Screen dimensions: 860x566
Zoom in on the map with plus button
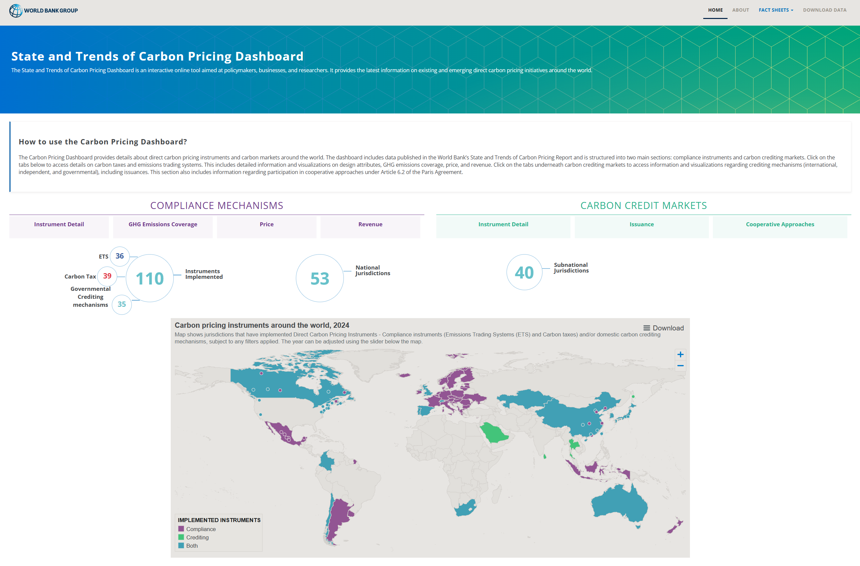point(680,354)
